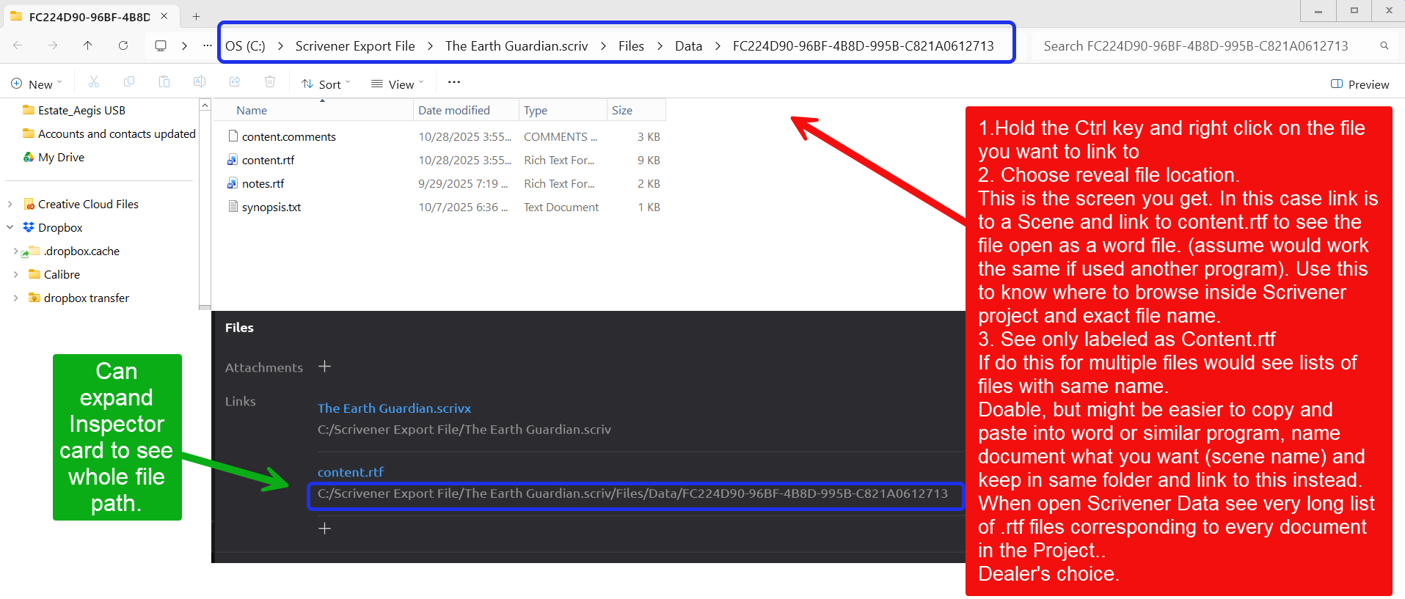Screen dimensions: 1405x599
Task: Click the Paste clipboard icon
Action: (x=164, y=82)
